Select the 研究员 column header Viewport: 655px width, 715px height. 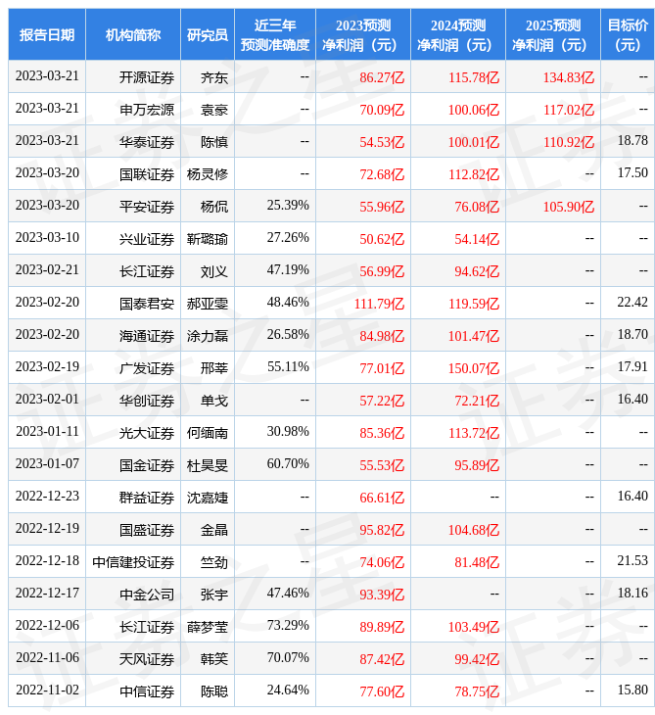point(208,34)
